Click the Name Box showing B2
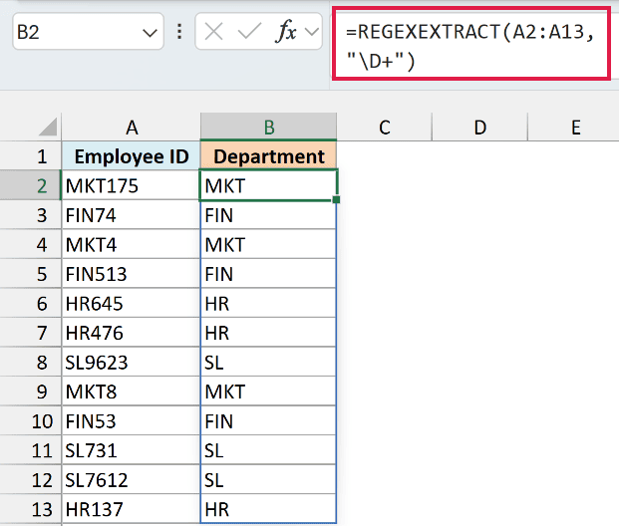Image resolution: width=619 pixels, height=526 pixels. tap(88, 32)
